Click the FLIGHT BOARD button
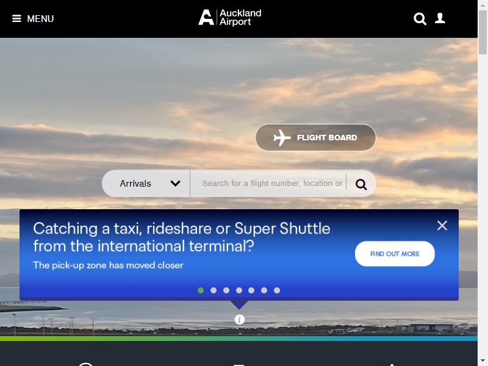This screenshot has width=488, height=366. (315, 138)
